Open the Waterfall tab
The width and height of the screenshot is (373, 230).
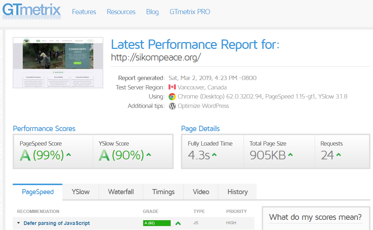[x=121, y=192]
